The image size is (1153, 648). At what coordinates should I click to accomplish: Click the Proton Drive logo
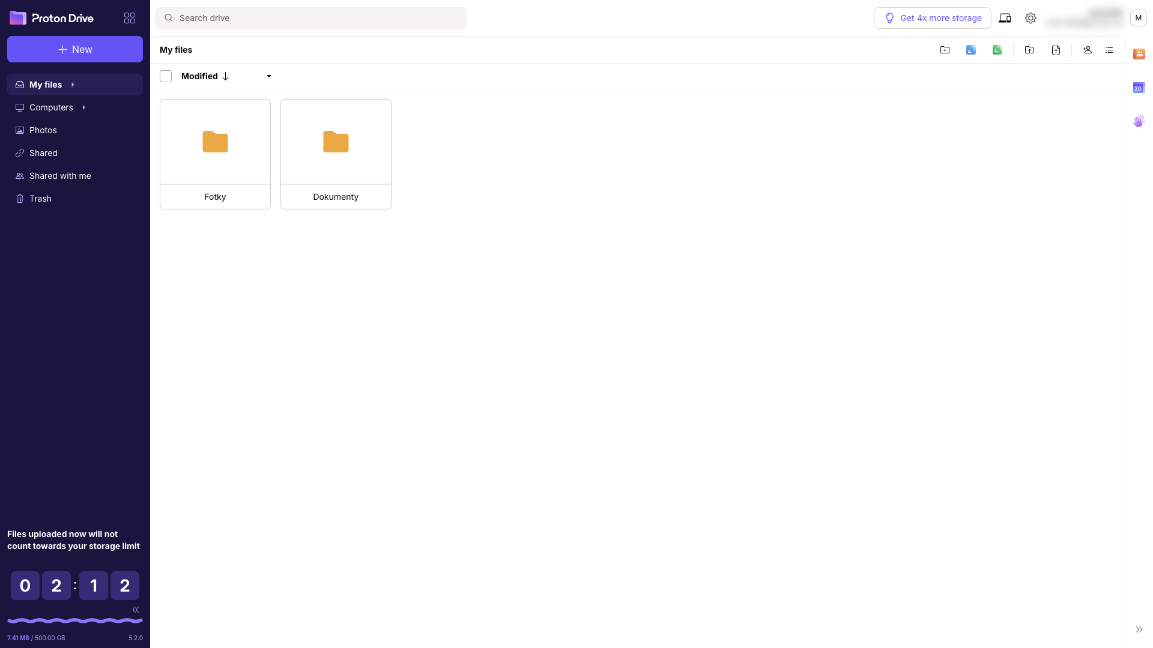click(x=52, y=18)
